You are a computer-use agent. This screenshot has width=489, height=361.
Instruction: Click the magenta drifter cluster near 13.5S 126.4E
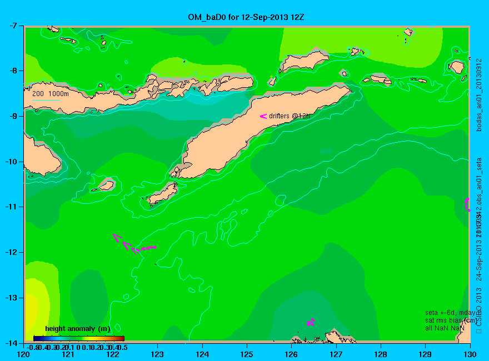[311, 322]
